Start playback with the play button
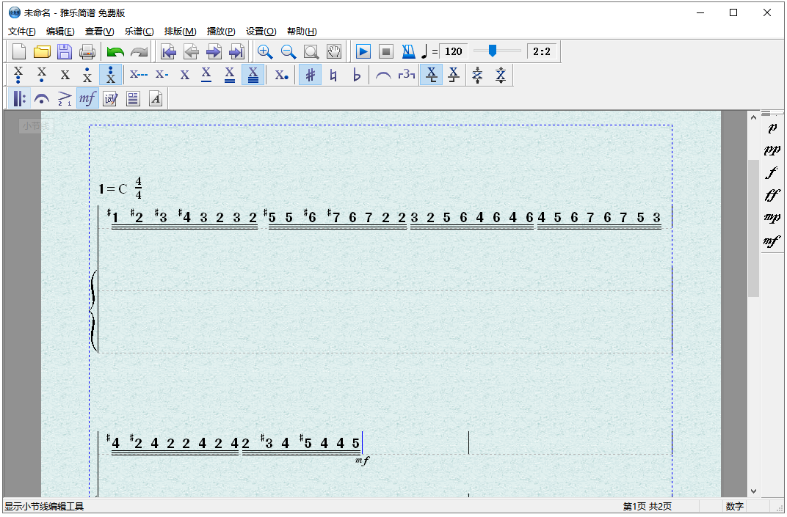The image size is (787, 517). (x=363, y=51)
